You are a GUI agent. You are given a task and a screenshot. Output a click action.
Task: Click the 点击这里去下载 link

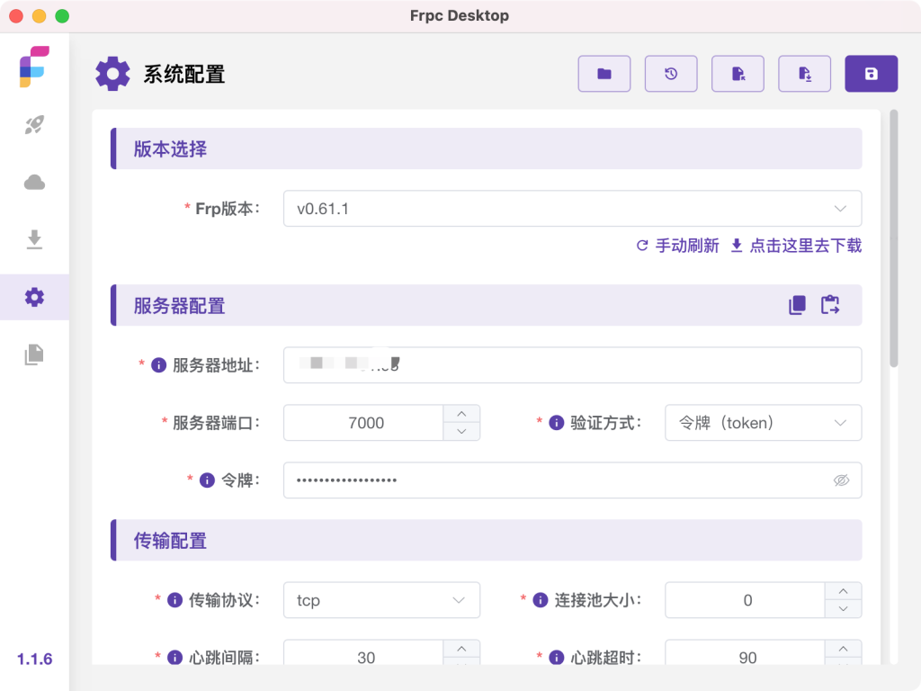point(796,246)
